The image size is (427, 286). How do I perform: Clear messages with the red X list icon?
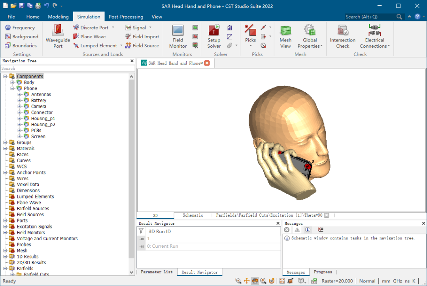320,230
